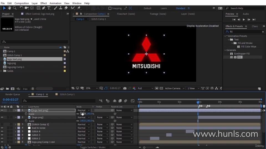Viewport: 266px width, 149px height.
Task: Switch to Glitch Comp 1 timeline tab
Action: click(x=67, y=94)
